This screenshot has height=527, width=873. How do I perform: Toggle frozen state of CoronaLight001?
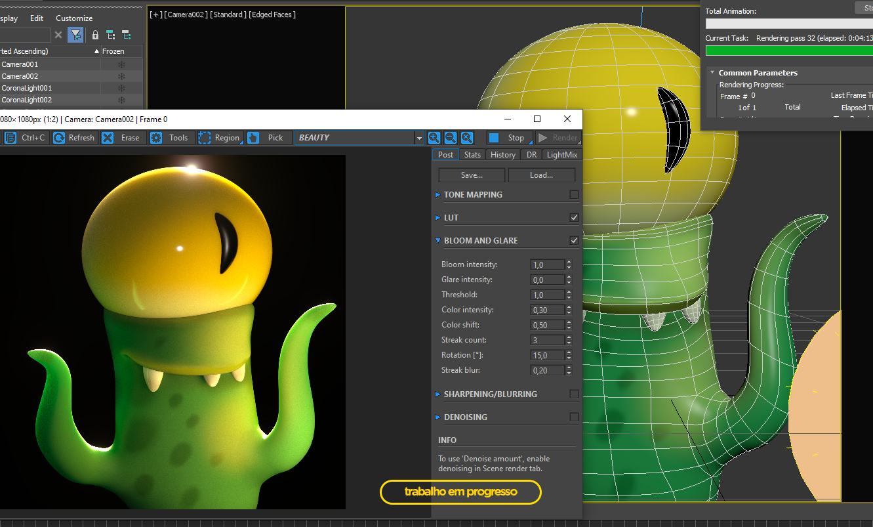point(121,88)
